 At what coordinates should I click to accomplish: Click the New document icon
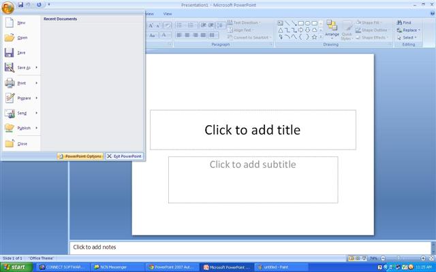10,22
